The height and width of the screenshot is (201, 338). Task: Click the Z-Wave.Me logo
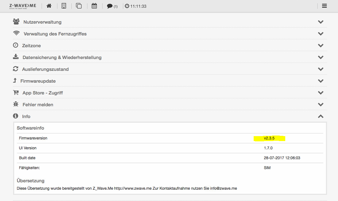click(23, 6)
